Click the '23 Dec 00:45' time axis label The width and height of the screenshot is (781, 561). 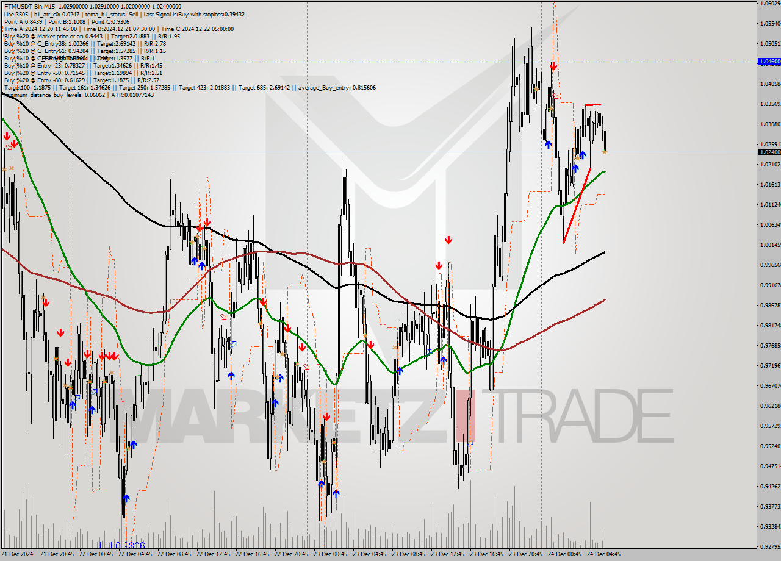pos(330,554)
